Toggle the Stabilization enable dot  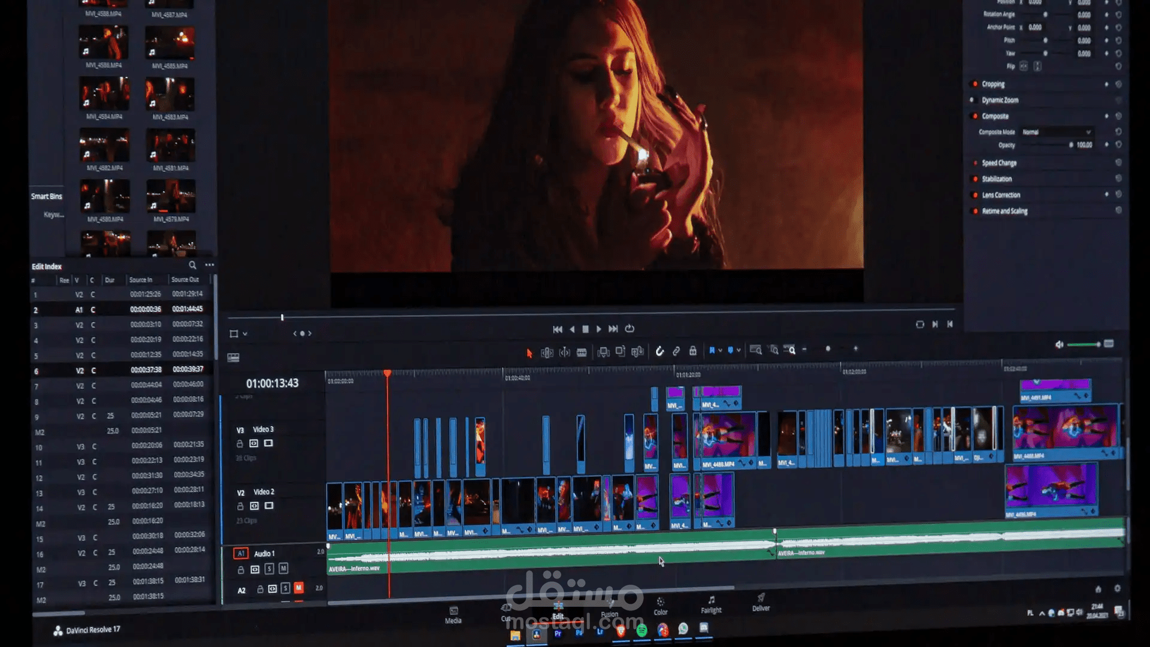click(x=975, y=179)
